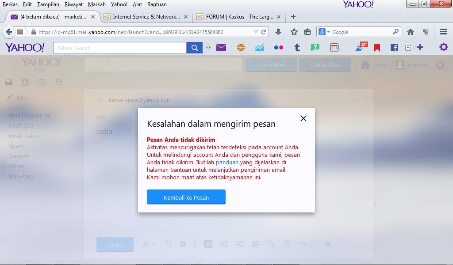Open a new browser tab
The width and height of the screenshot is (453, 265).
pos(293,17)
